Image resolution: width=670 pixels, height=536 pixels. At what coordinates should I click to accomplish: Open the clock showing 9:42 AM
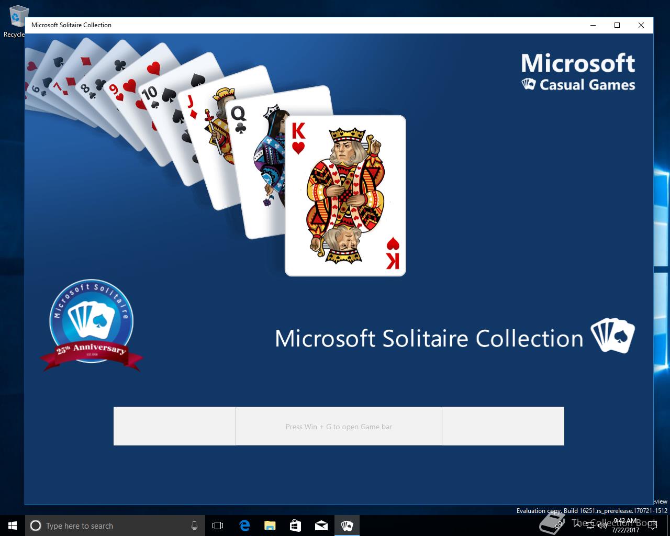(x=626, y=526)
